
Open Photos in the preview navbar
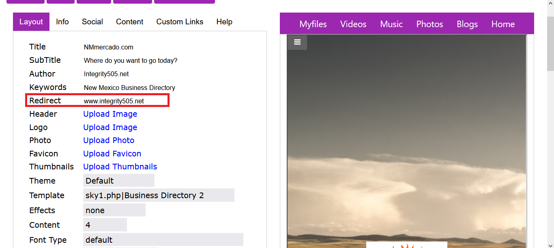point(429,24)
